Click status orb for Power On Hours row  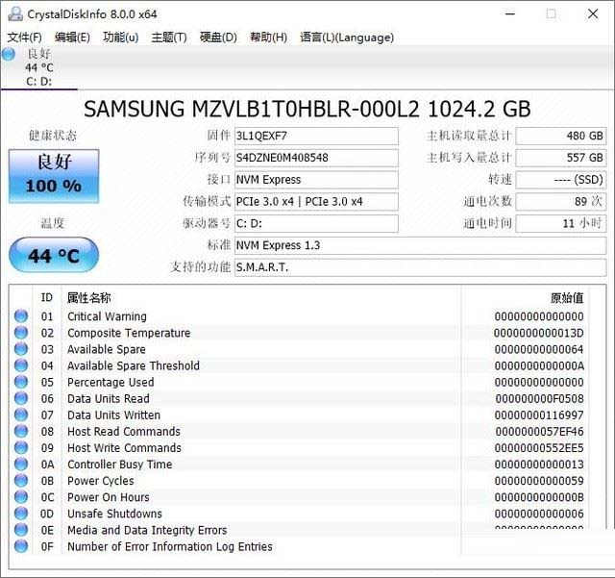tap(21, 497)
